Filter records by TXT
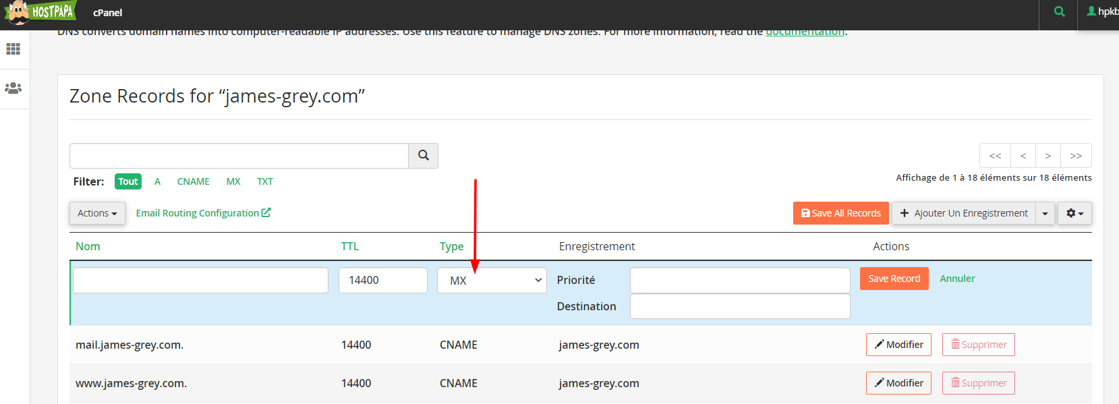The width and height of the screenshot is (1119, 404). point(264,181)
